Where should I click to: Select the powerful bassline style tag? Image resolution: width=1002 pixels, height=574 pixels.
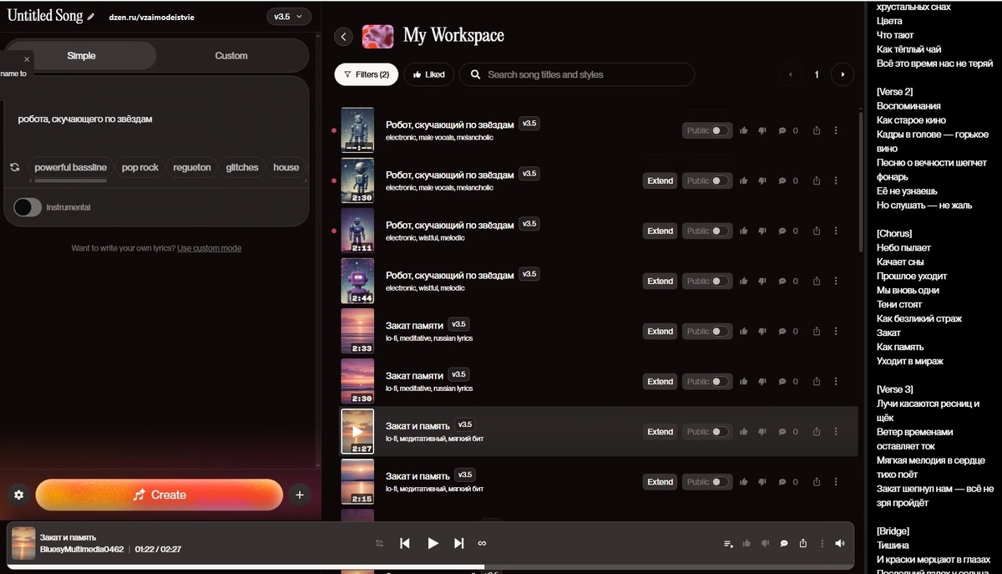(x=70, y=167)
